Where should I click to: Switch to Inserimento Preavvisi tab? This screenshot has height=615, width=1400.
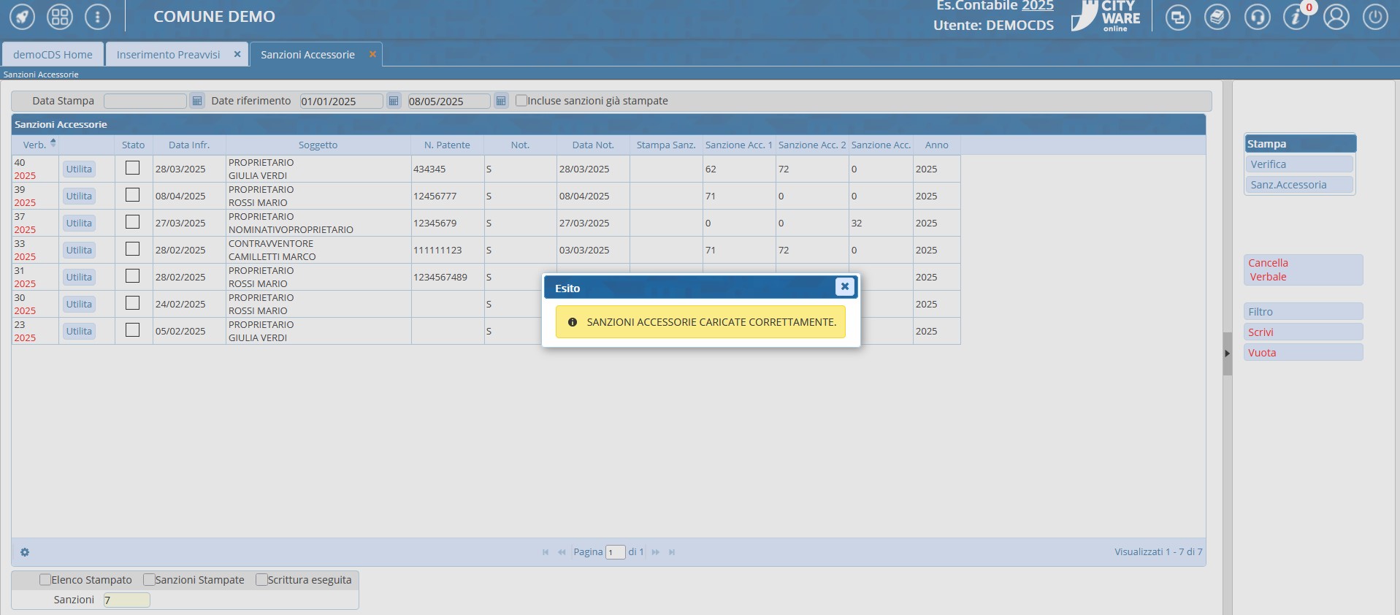168,55
